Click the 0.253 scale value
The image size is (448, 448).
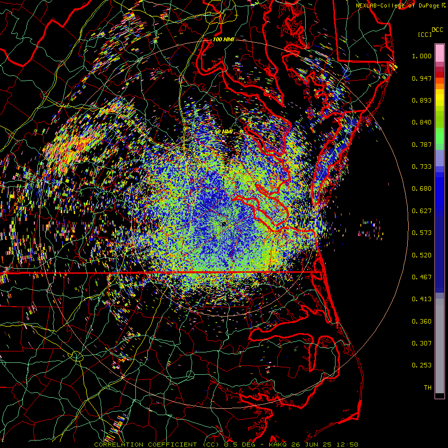(x=422, y=365)
